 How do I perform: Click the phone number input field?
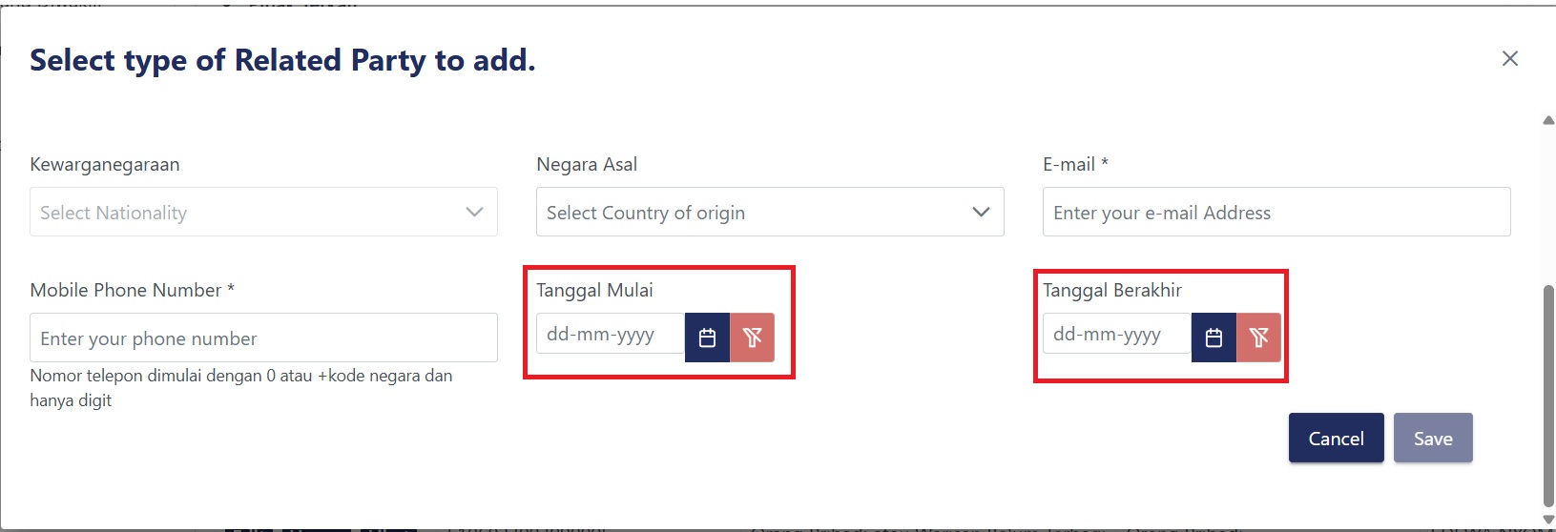pos(263,338)
